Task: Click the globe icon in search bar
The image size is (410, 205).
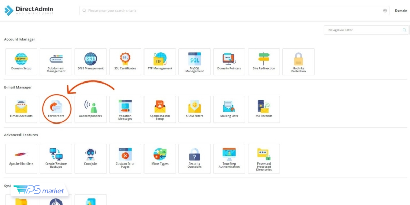Action: [x=385, y=10]
